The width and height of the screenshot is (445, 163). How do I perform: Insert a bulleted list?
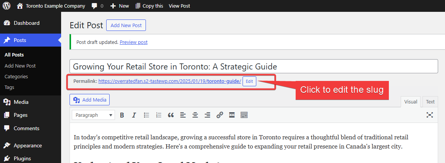[x=146, y=115]
